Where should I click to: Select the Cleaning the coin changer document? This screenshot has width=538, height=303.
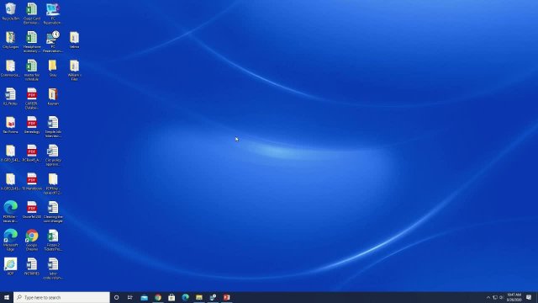53,212
